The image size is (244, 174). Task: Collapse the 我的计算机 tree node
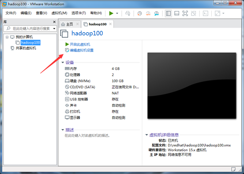click(x=7, y=37)
